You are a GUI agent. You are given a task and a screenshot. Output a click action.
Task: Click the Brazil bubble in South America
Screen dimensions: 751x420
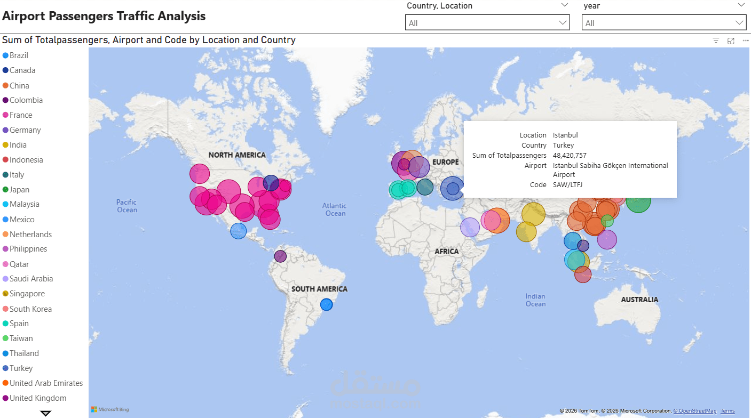[x=326, y=304]
